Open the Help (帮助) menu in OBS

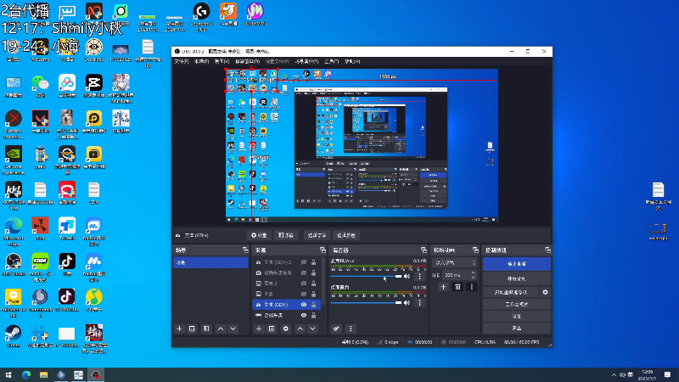(x=352, y=61)
